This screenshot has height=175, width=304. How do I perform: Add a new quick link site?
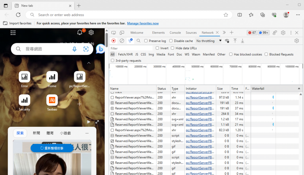(80, 104)
